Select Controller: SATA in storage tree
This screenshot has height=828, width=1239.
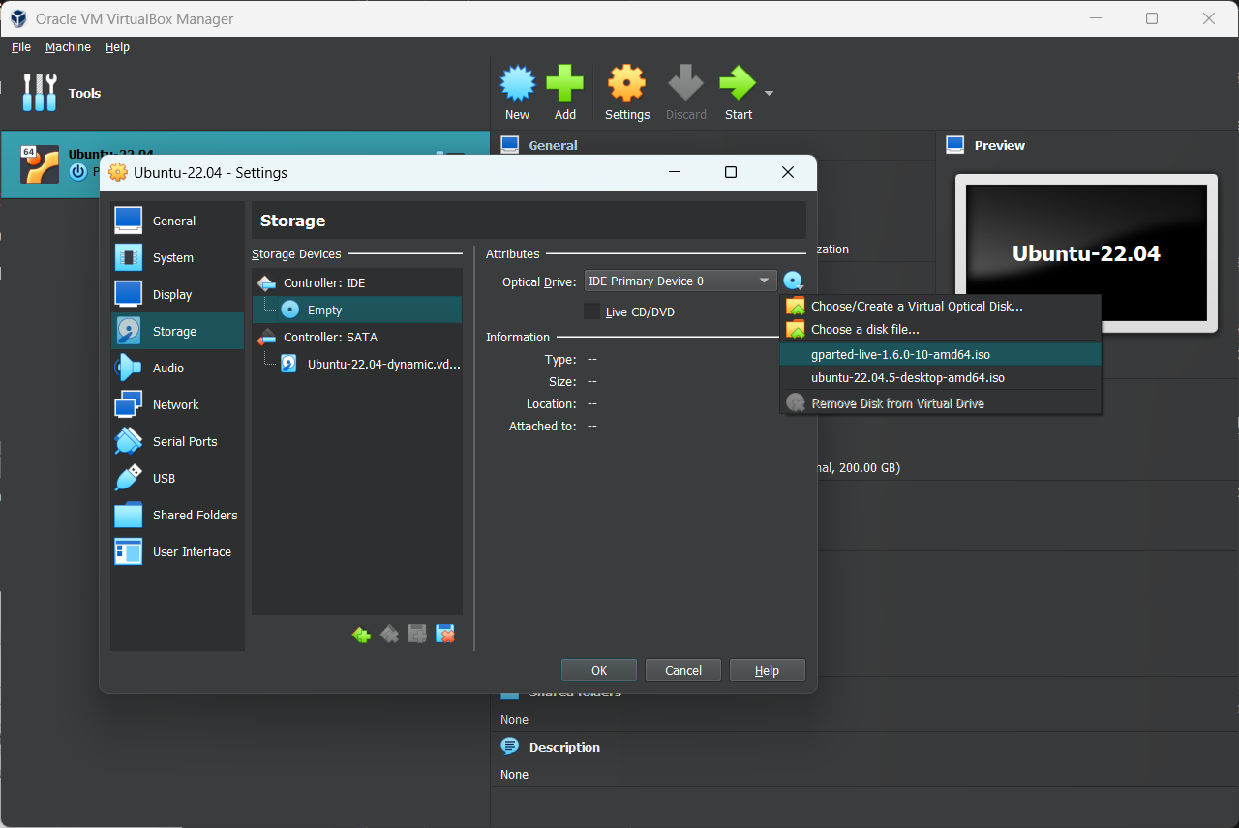pyautogui.click(x=357, y=338)
